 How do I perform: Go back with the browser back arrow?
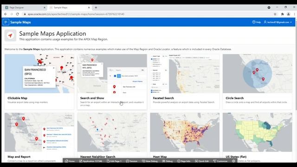click(x=6, y=14)
